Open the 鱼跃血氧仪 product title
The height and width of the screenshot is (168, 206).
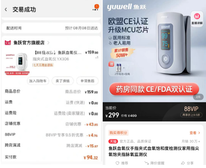tap(154, 151)
